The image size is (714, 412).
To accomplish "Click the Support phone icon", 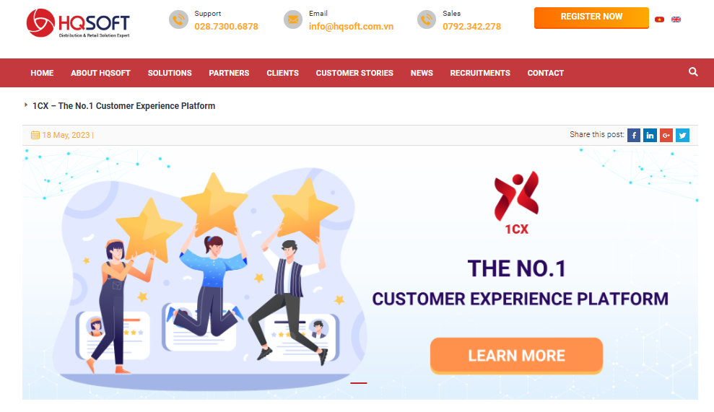I will click(x=178, y=19).
